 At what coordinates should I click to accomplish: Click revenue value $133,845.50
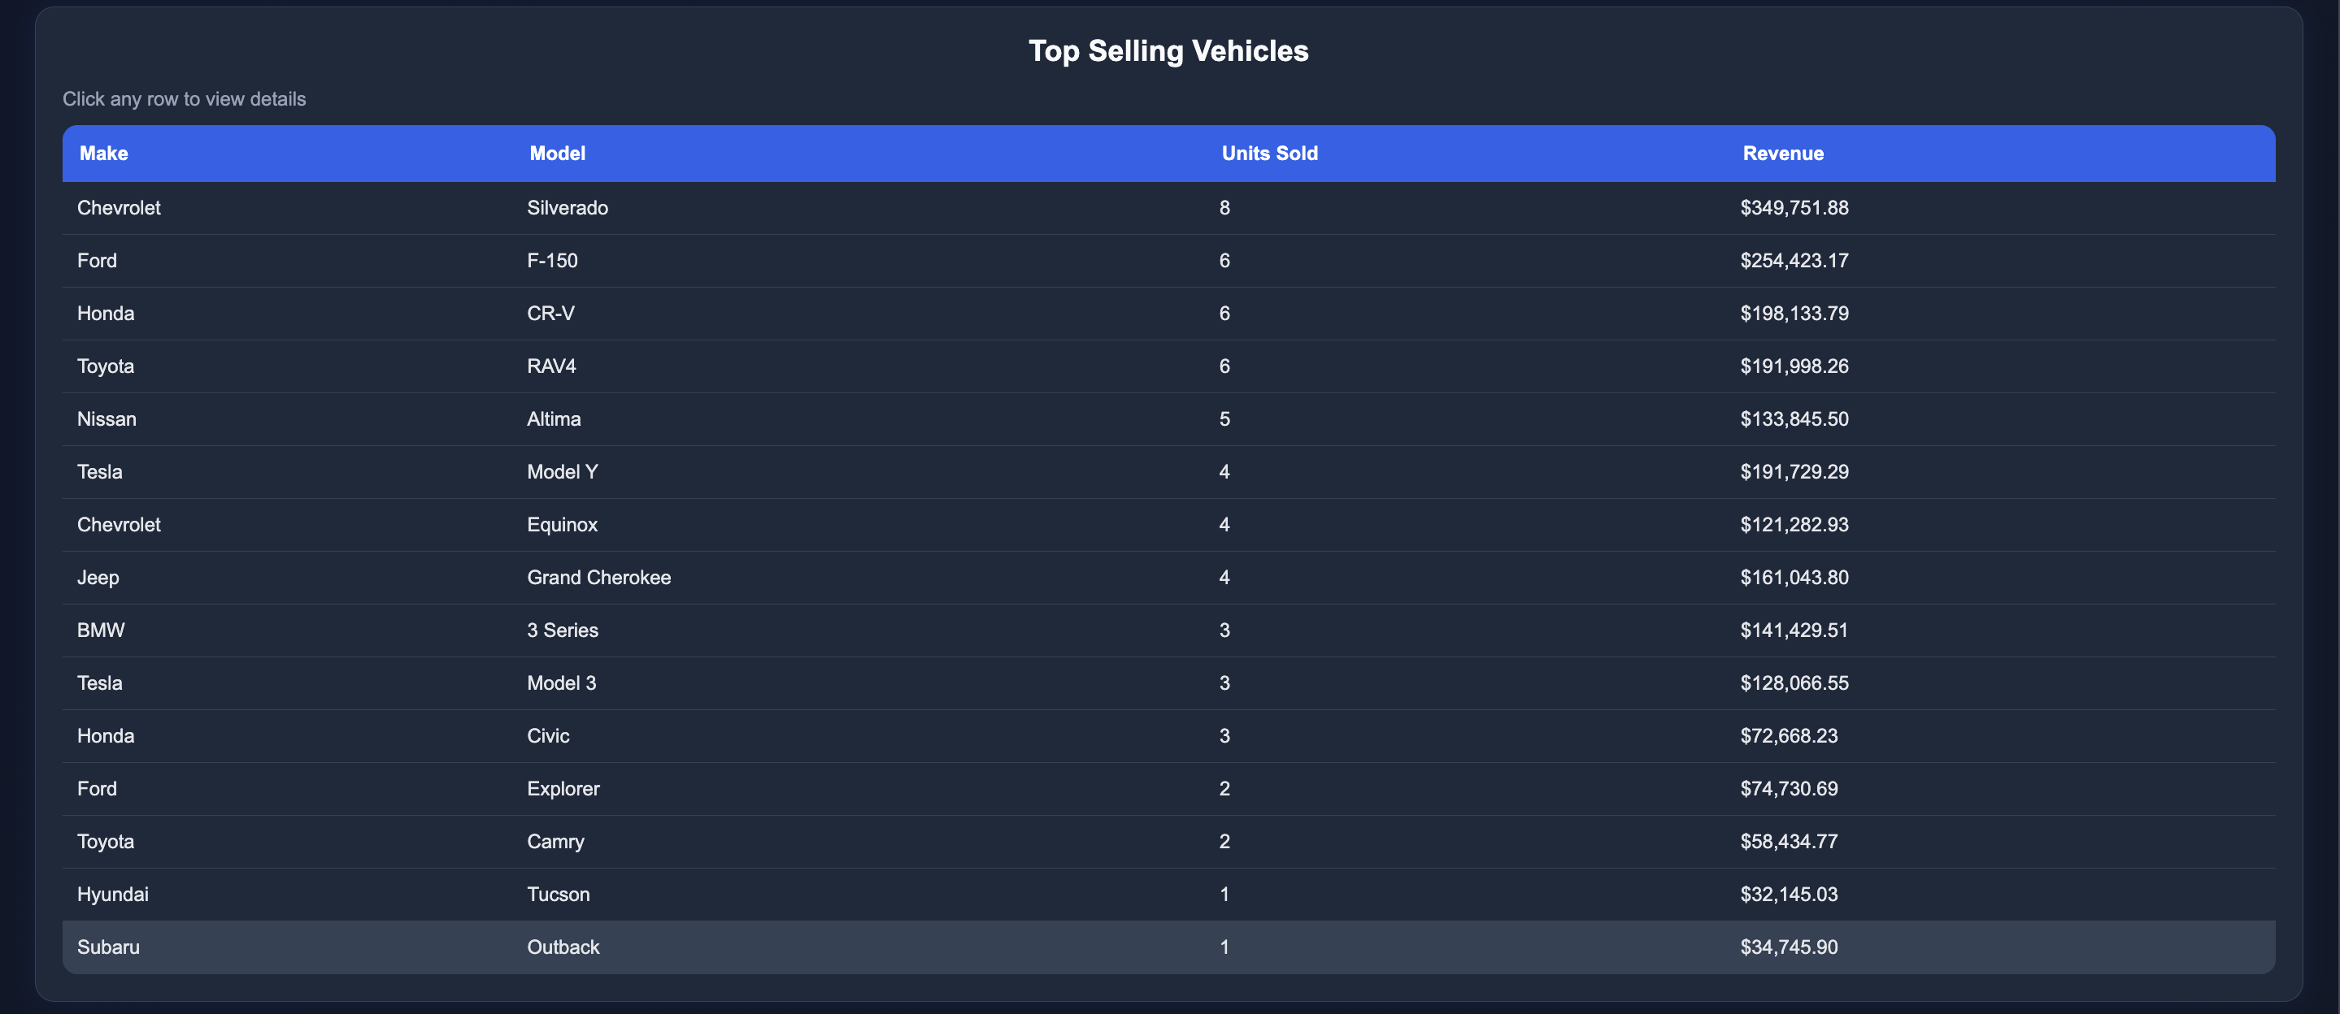[x=1794, y=418]
